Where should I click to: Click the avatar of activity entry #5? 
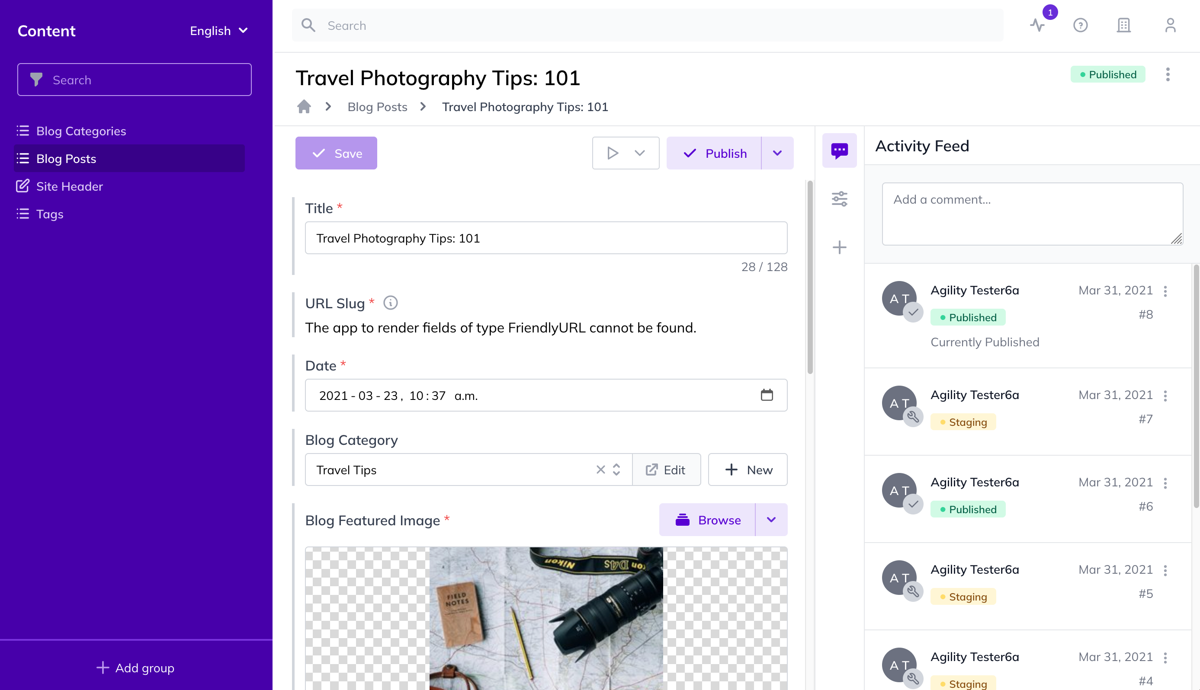899,578
